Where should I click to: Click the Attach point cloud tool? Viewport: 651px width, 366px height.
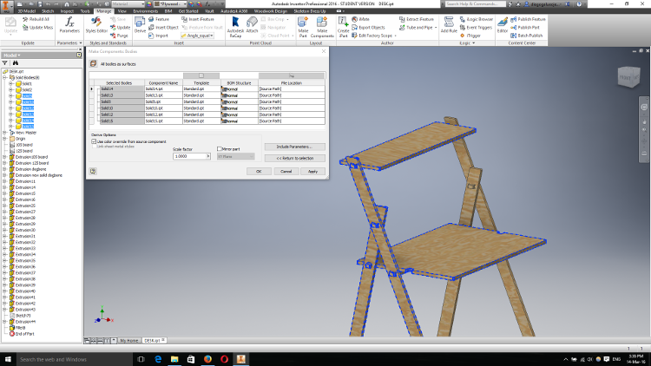point(252,25)
